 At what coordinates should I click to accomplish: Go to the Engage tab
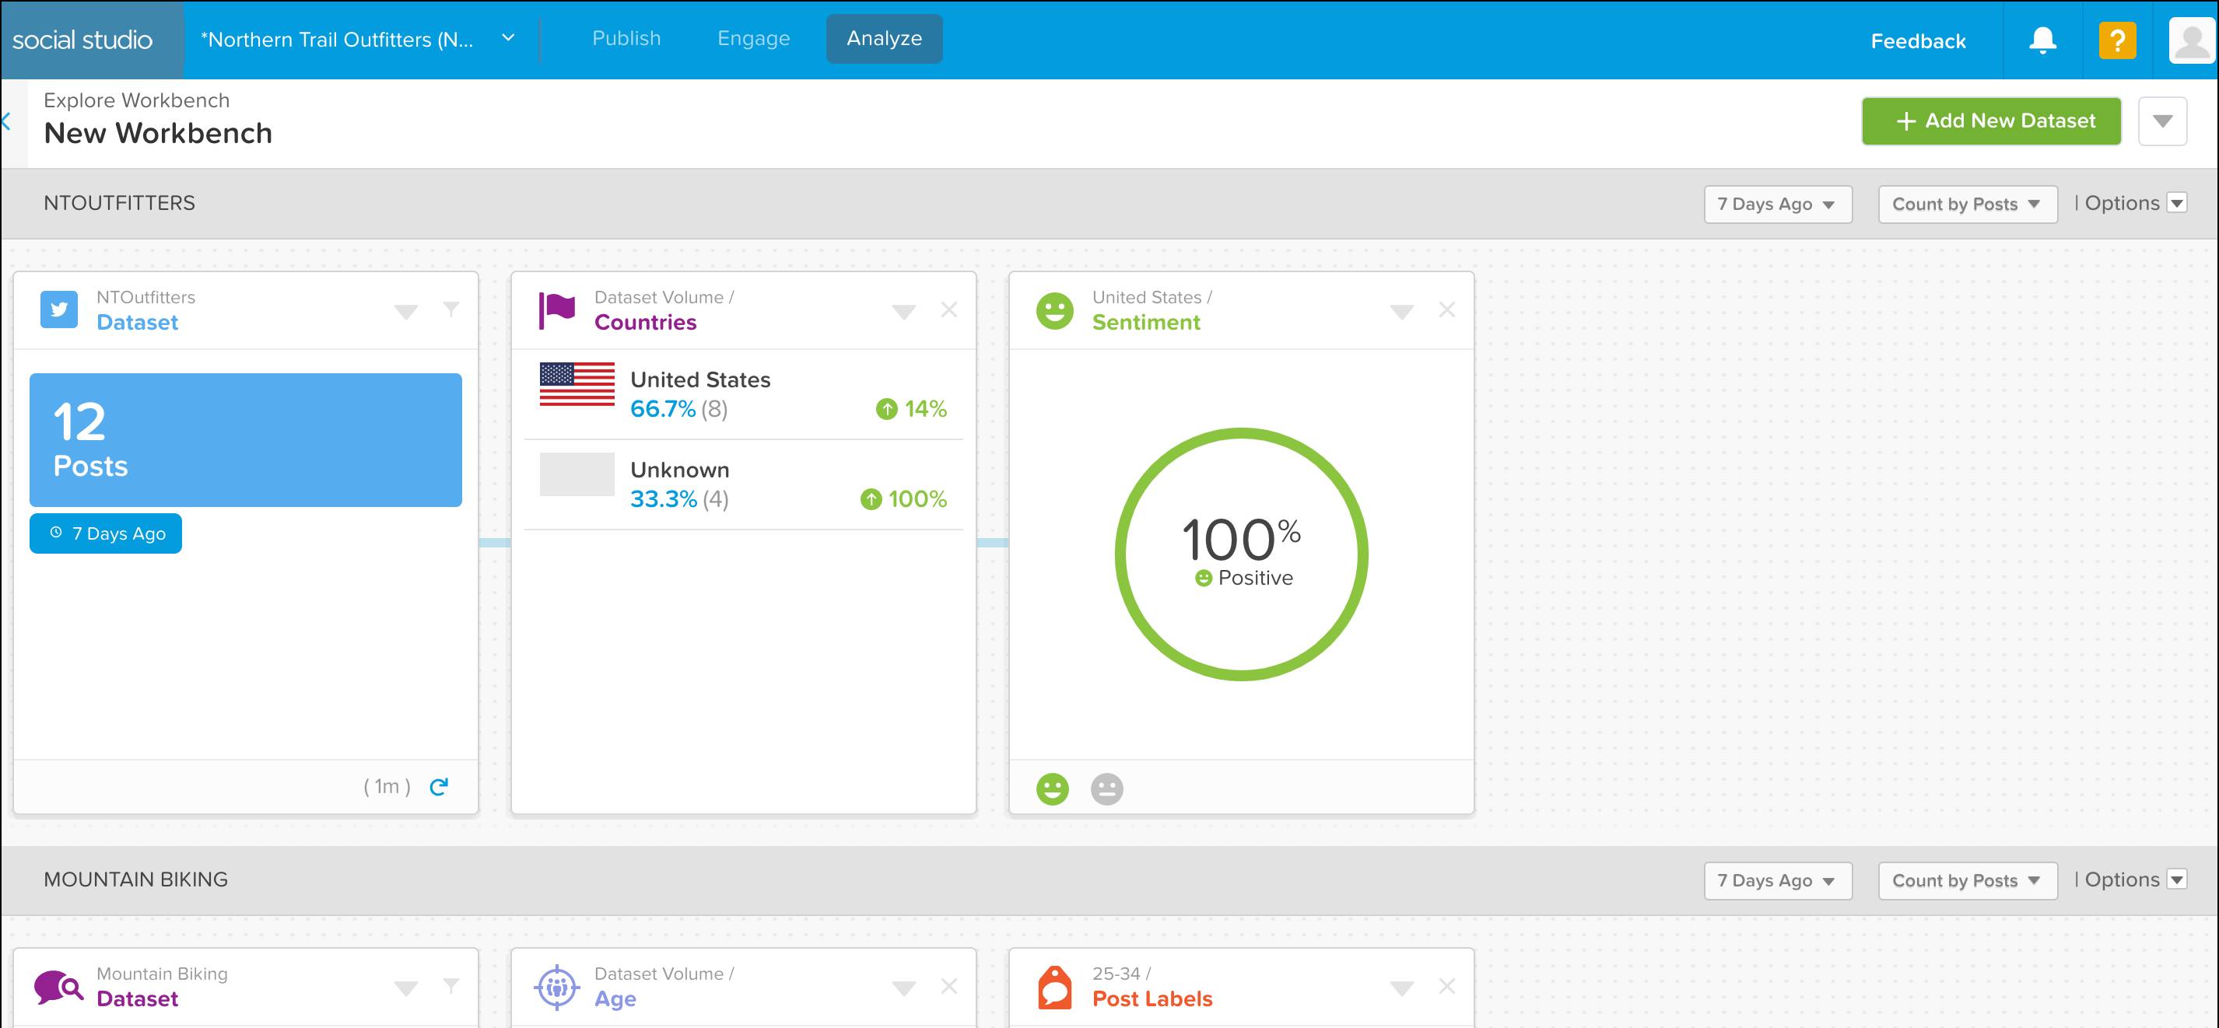[x=754, y=39]
